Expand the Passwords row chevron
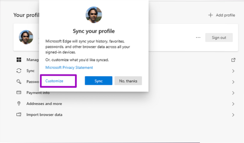Viewport: 244px width, 143px height. coord(233,82)
